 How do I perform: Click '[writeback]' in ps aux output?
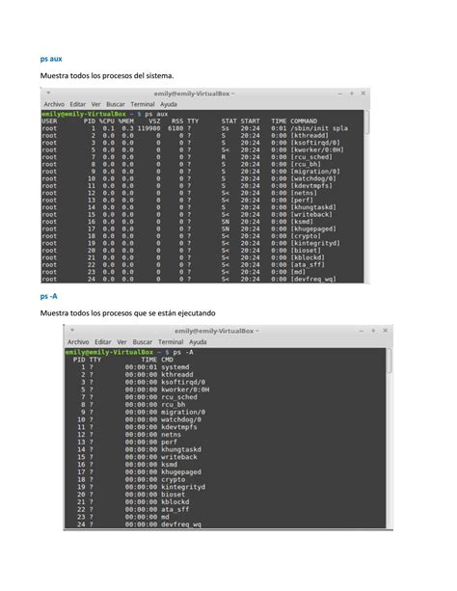pos(311,214)
